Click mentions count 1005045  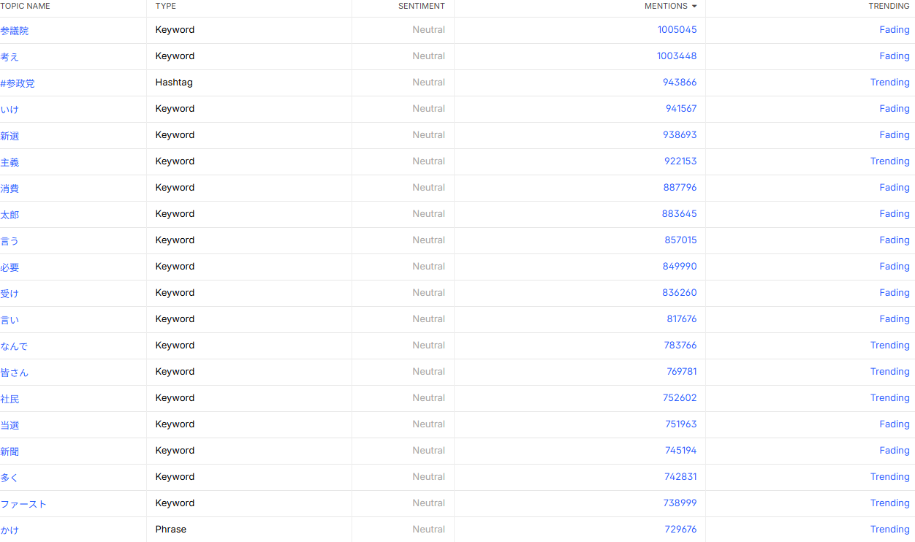coord(677,30)
